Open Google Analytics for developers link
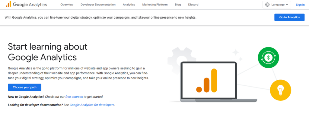The height and width of the screenshot is (126, 309). click(92, 105)
